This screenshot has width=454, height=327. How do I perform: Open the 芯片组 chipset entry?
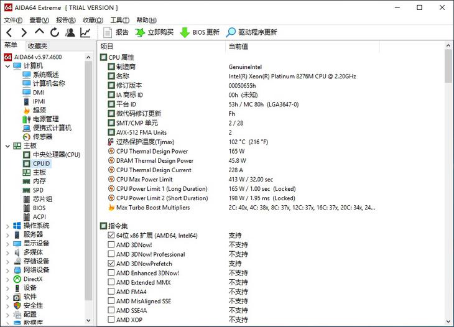click(42, 199)
